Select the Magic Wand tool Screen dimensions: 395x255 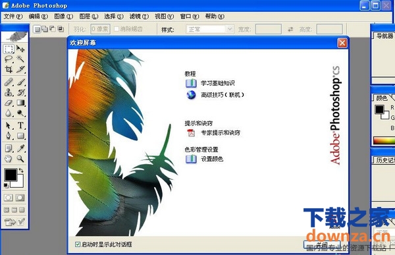pyautogui.click(x=20, y=59)
